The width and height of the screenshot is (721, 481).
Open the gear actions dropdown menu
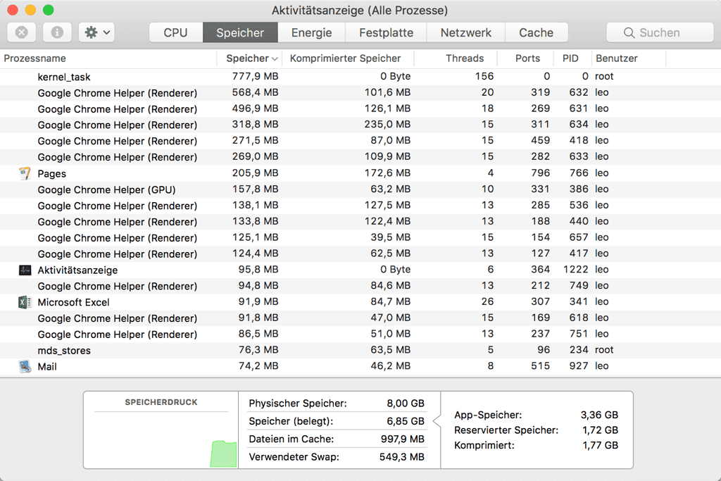(x=96, y=32)
